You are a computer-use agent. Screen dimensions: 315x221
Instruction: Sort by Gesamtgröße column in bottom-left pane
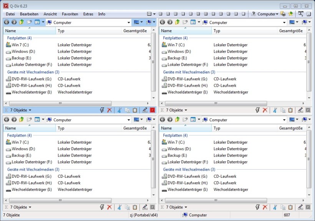point(136,128)
